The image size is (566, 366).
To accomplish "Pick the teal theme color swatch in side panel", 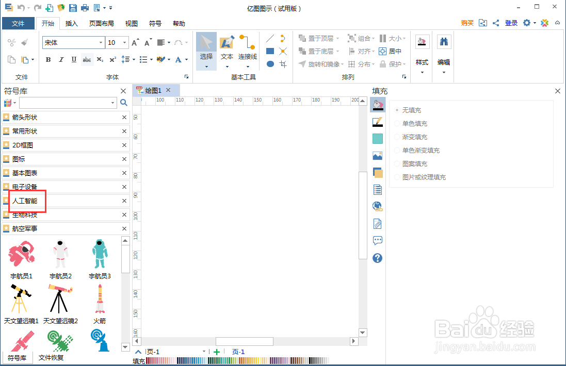I will click(x=378, y=139).
